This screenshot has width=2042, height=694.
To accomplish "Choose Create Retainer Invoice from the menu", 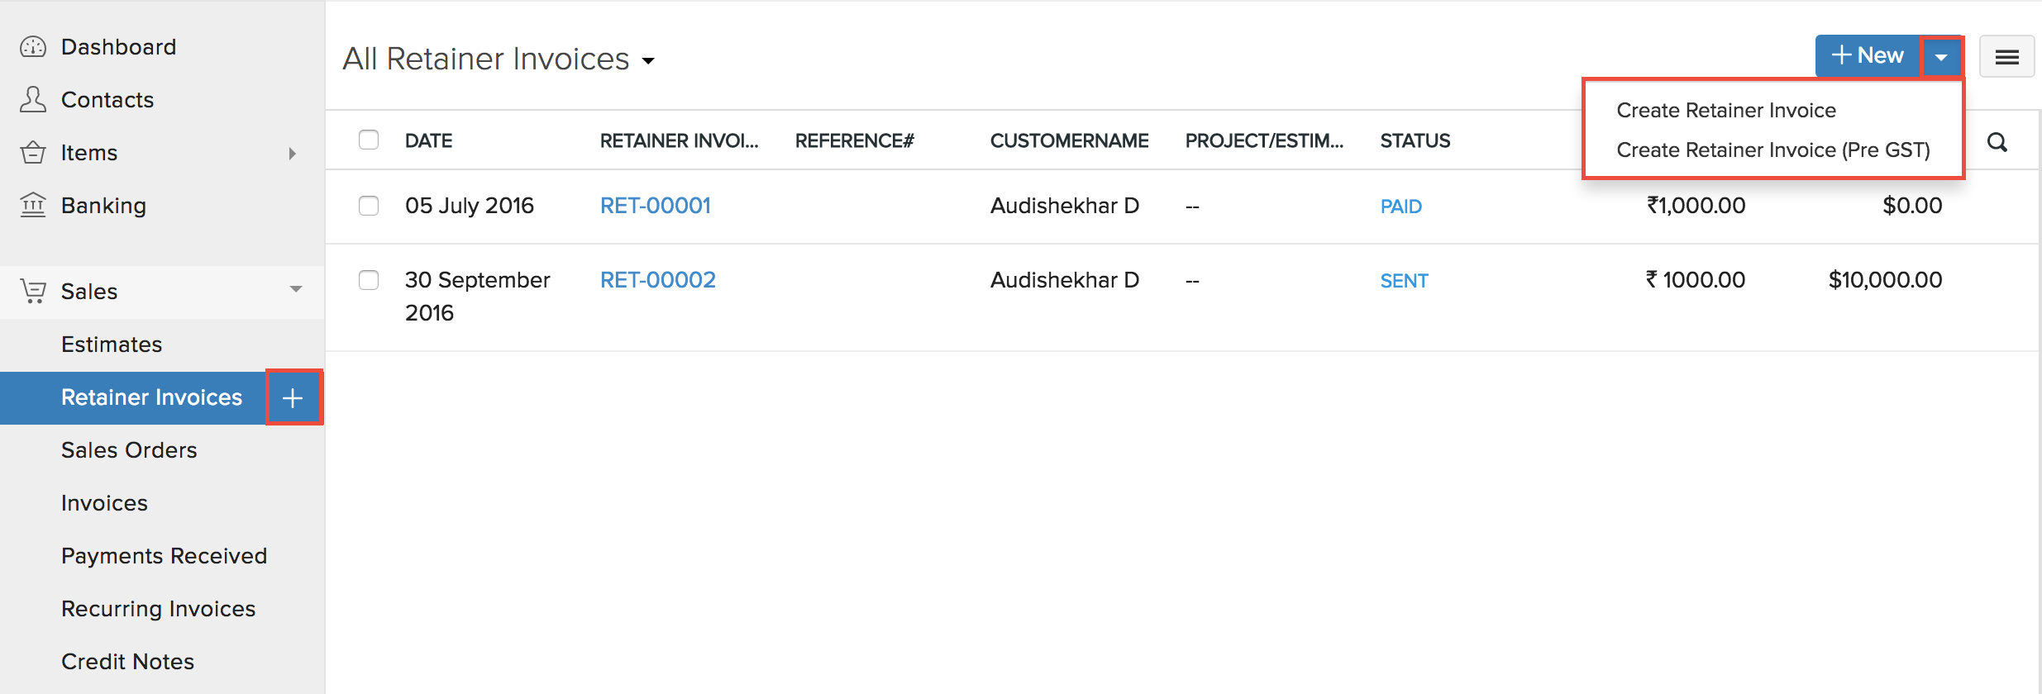I will (x=1725, y=110).
